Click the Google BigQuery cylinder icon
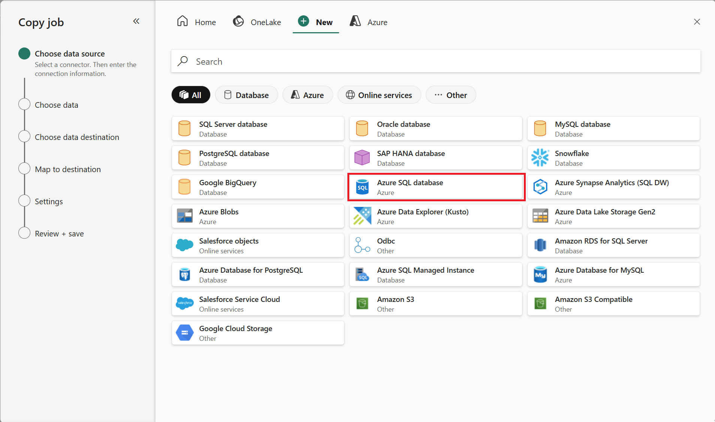Screen dimensions: 715x422 point(184,187)
